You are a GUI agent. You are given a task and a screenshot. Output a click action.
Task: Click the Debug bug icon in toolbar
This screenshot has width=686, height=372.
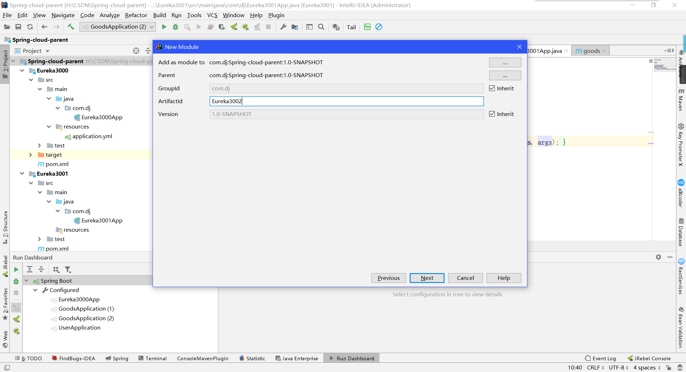175,27
